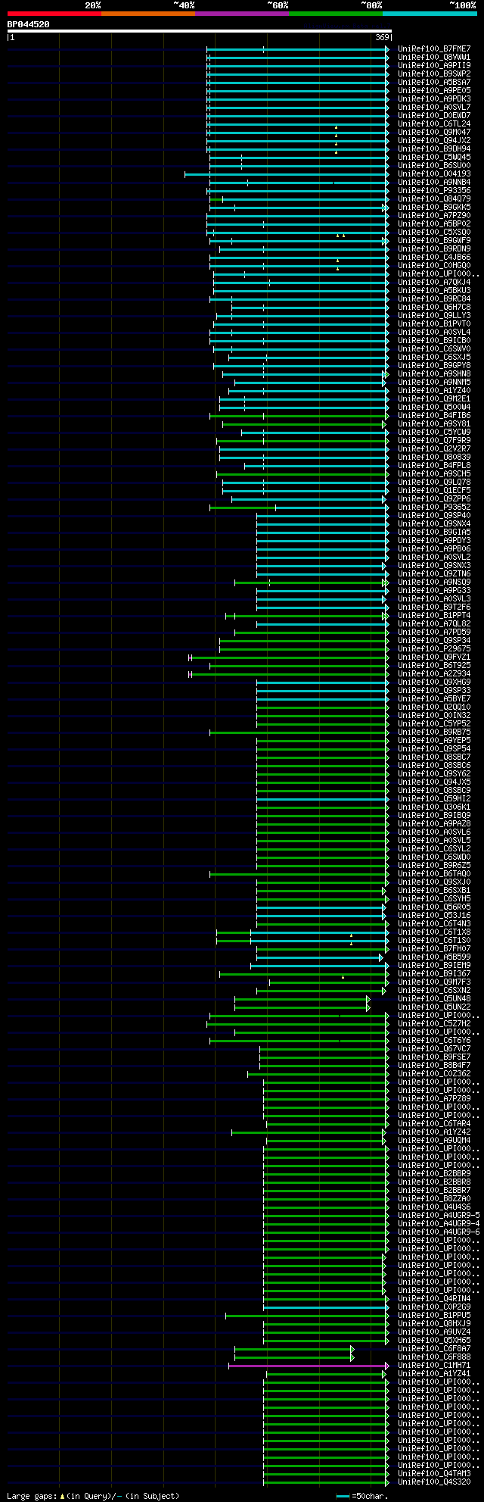Viewport: 484px width, 1502px height.
Task: Select label UniRef100_B9T2F6
Action: click(x=434, y=607)
